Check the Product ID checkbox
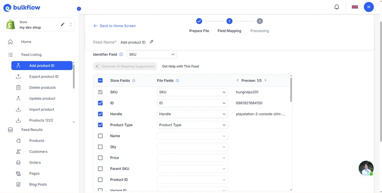Screen dimensions: 382x193 pos(100,180)
